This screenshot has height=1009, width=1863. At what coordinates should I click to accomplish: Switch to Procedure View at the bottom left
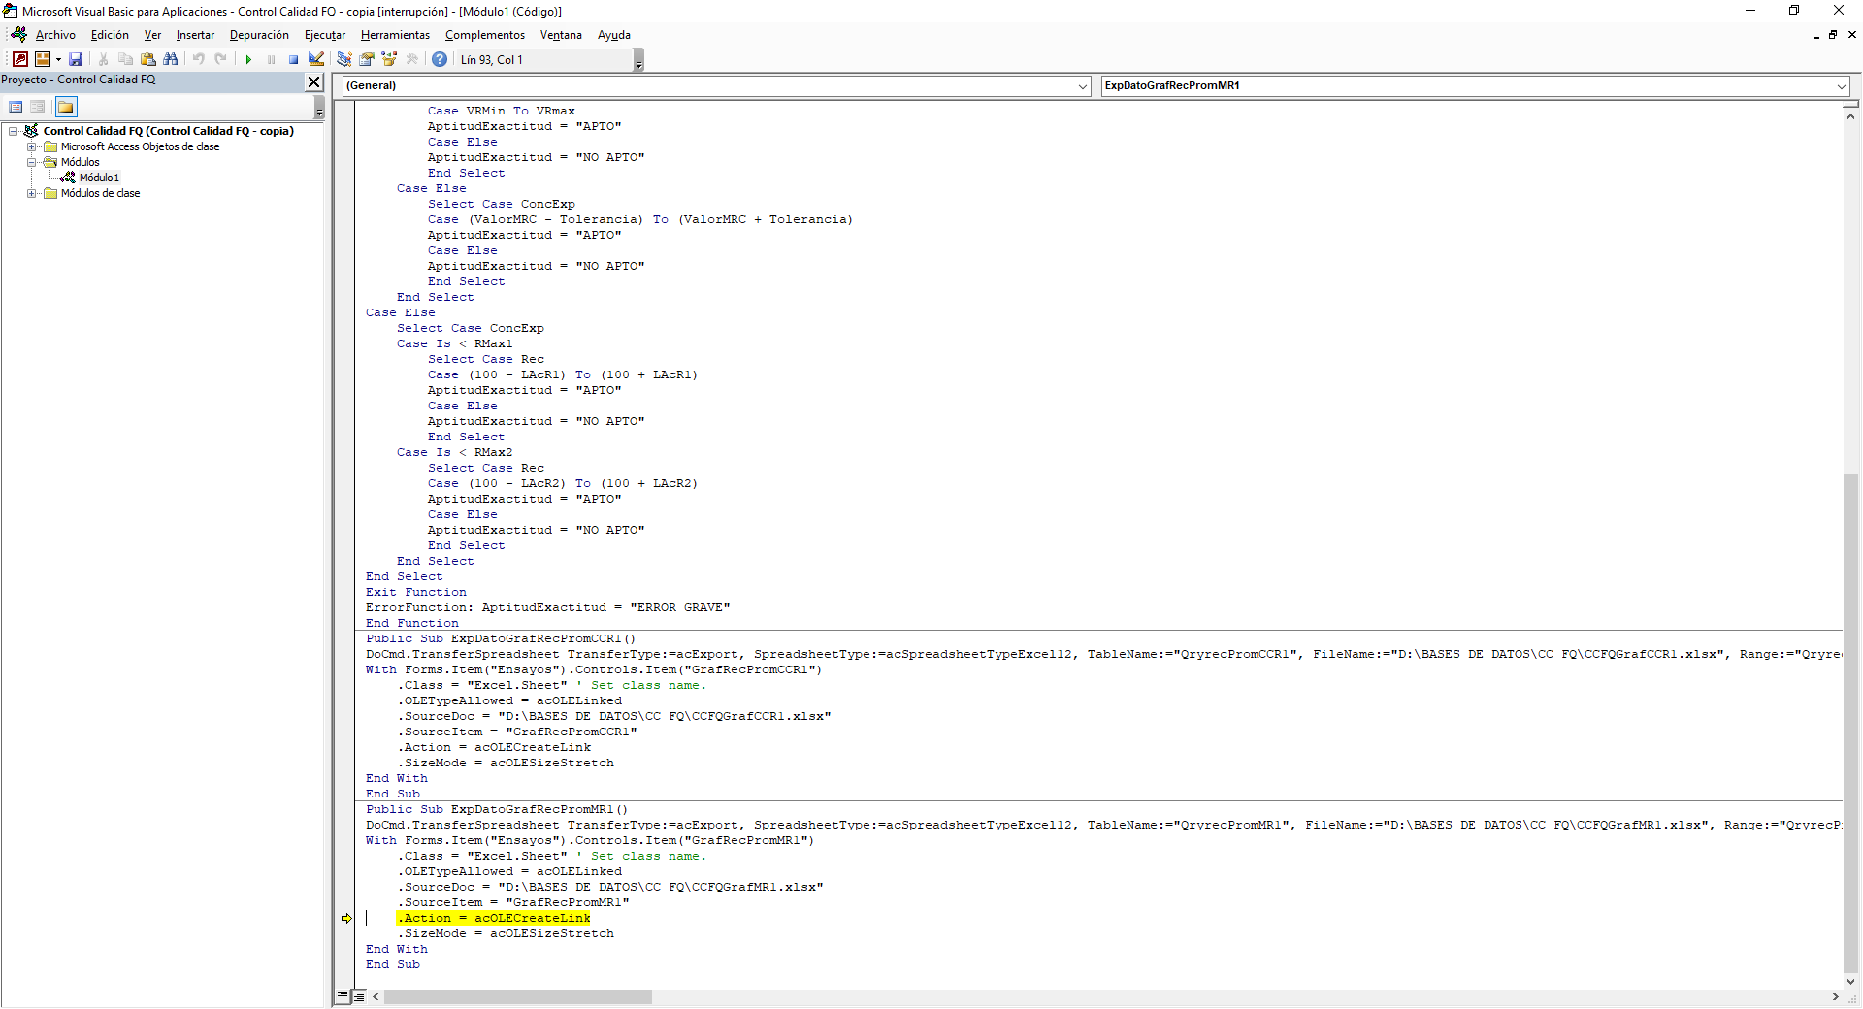click(x=342, y=995)
